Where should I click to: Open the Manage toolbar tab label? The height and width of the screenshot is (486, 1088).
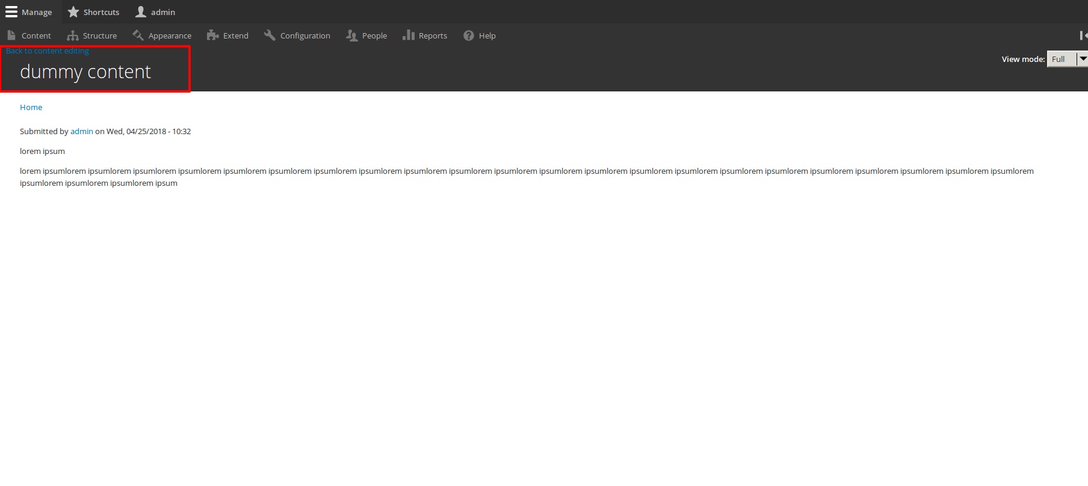(37, 12)
